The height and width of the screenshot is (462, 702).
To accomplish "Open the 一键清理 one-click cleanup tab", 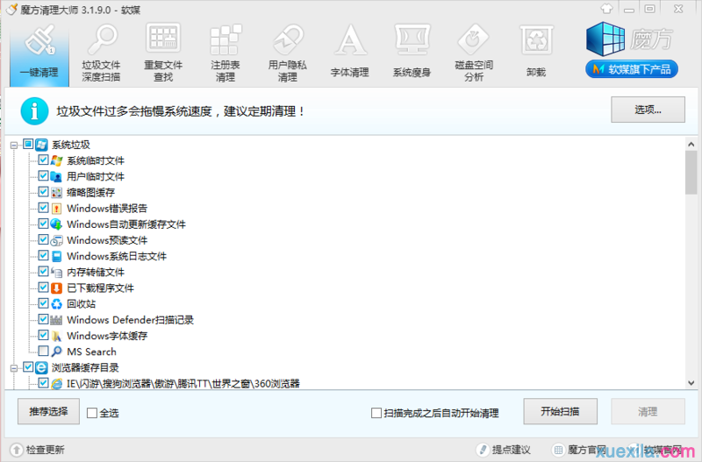I will point(39,53).
